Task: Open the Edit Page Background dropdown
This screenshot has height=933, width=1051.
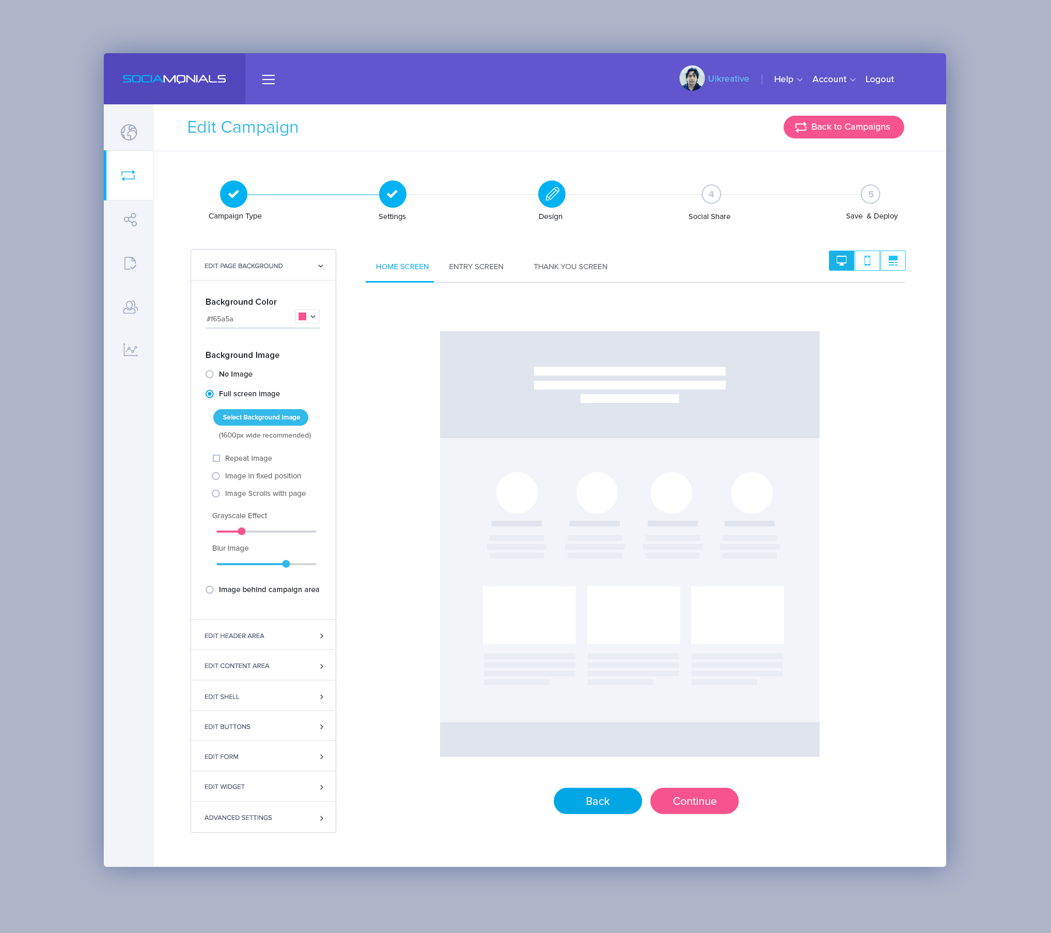Action: coord(261,265)
